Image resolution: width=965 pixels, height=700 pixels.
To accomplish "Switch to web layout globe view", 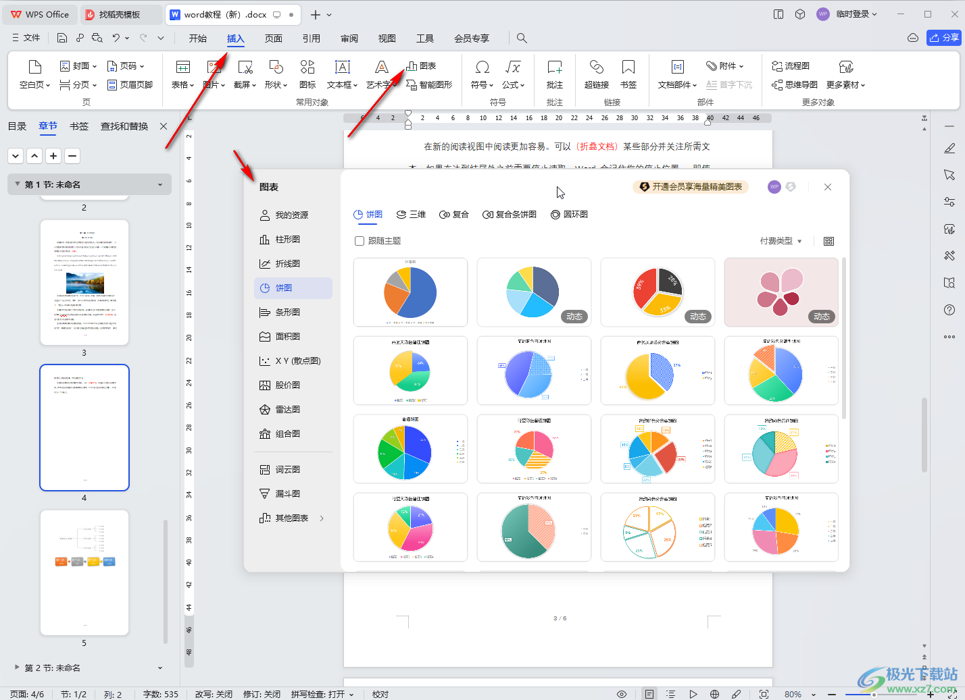I will 714,694.
